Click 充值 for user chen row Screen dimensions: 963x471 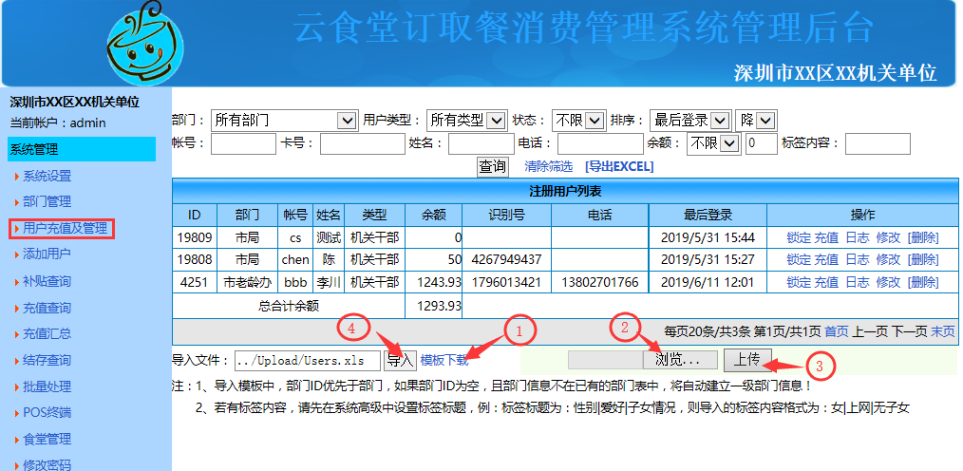click(826, 259)
